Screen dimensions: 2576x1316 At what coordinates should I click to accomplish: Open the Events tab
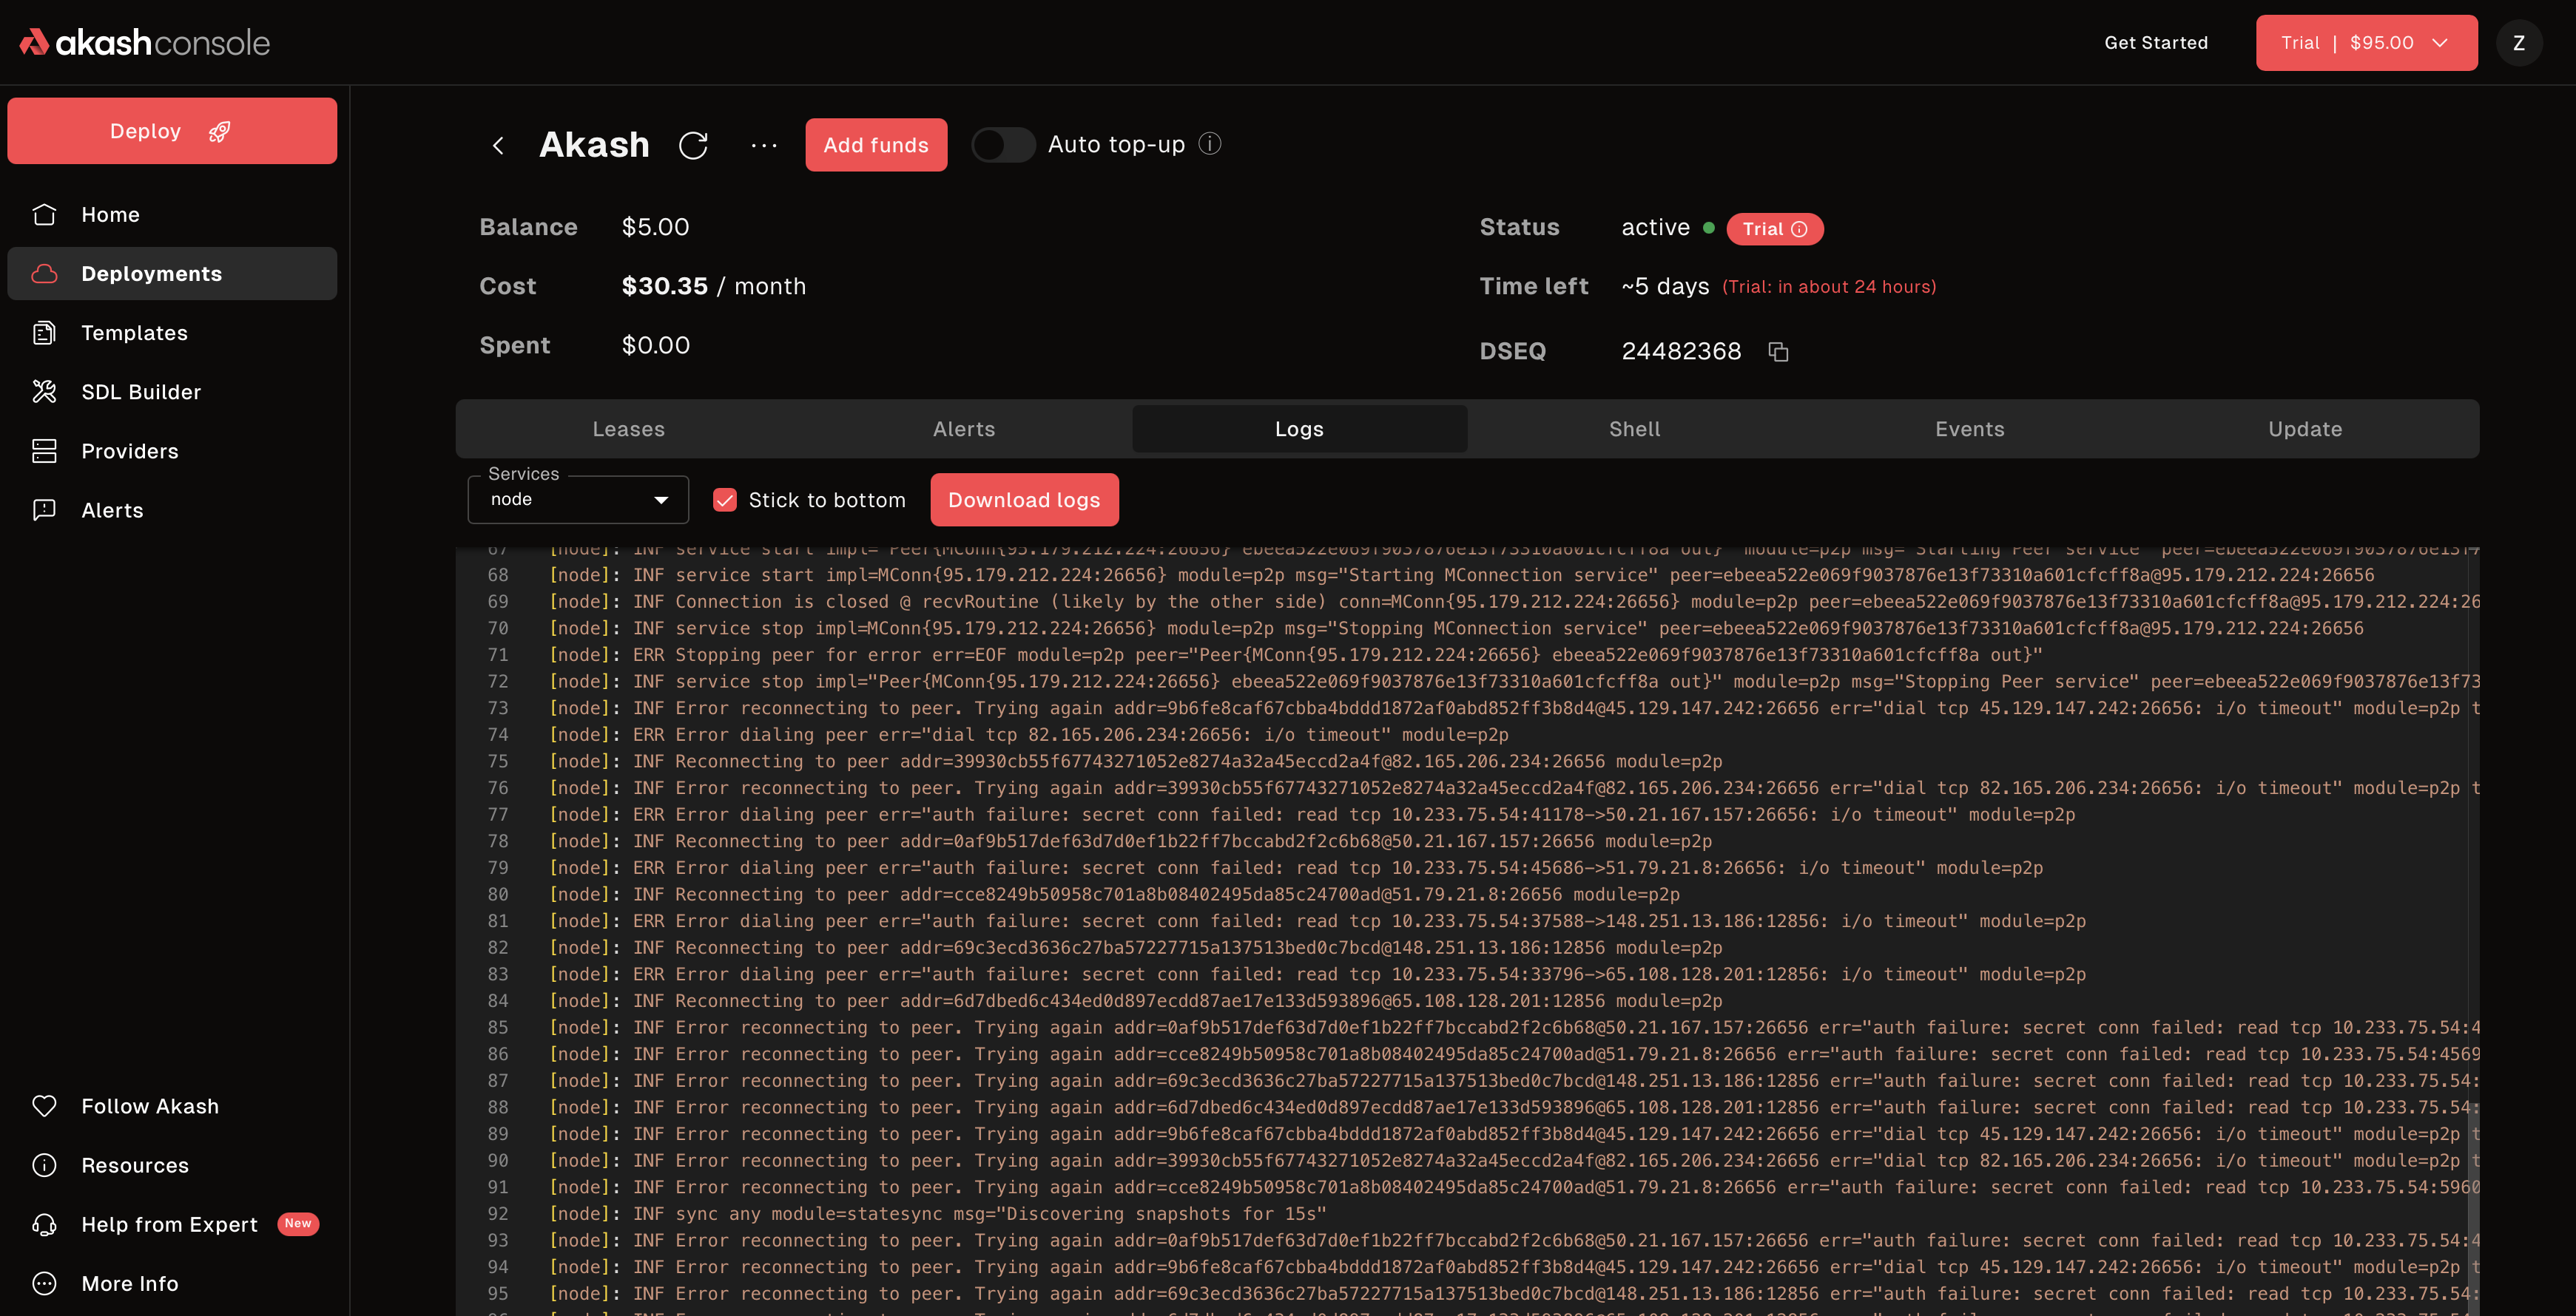point(1969,429)
